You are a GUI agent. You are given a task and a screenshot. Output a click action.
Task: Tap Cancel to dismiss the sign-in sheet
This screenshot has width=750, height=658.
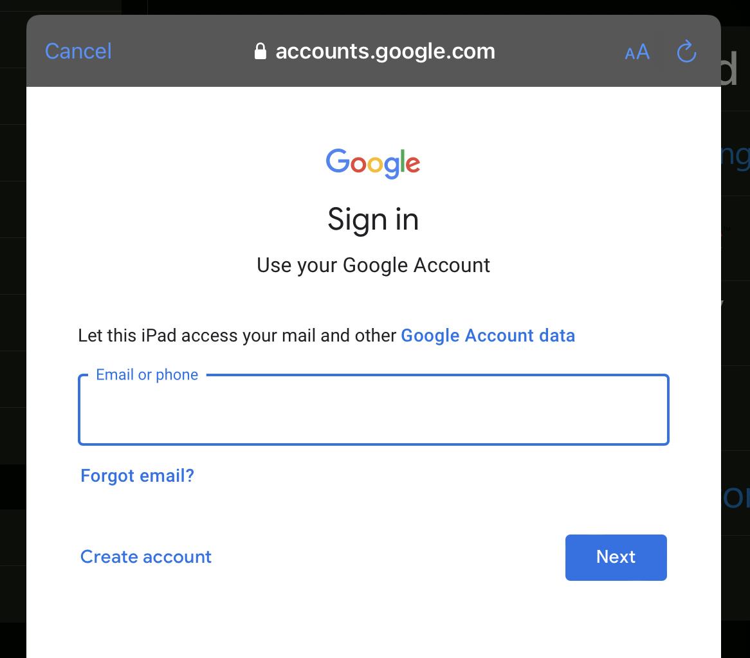coord(78,51)
